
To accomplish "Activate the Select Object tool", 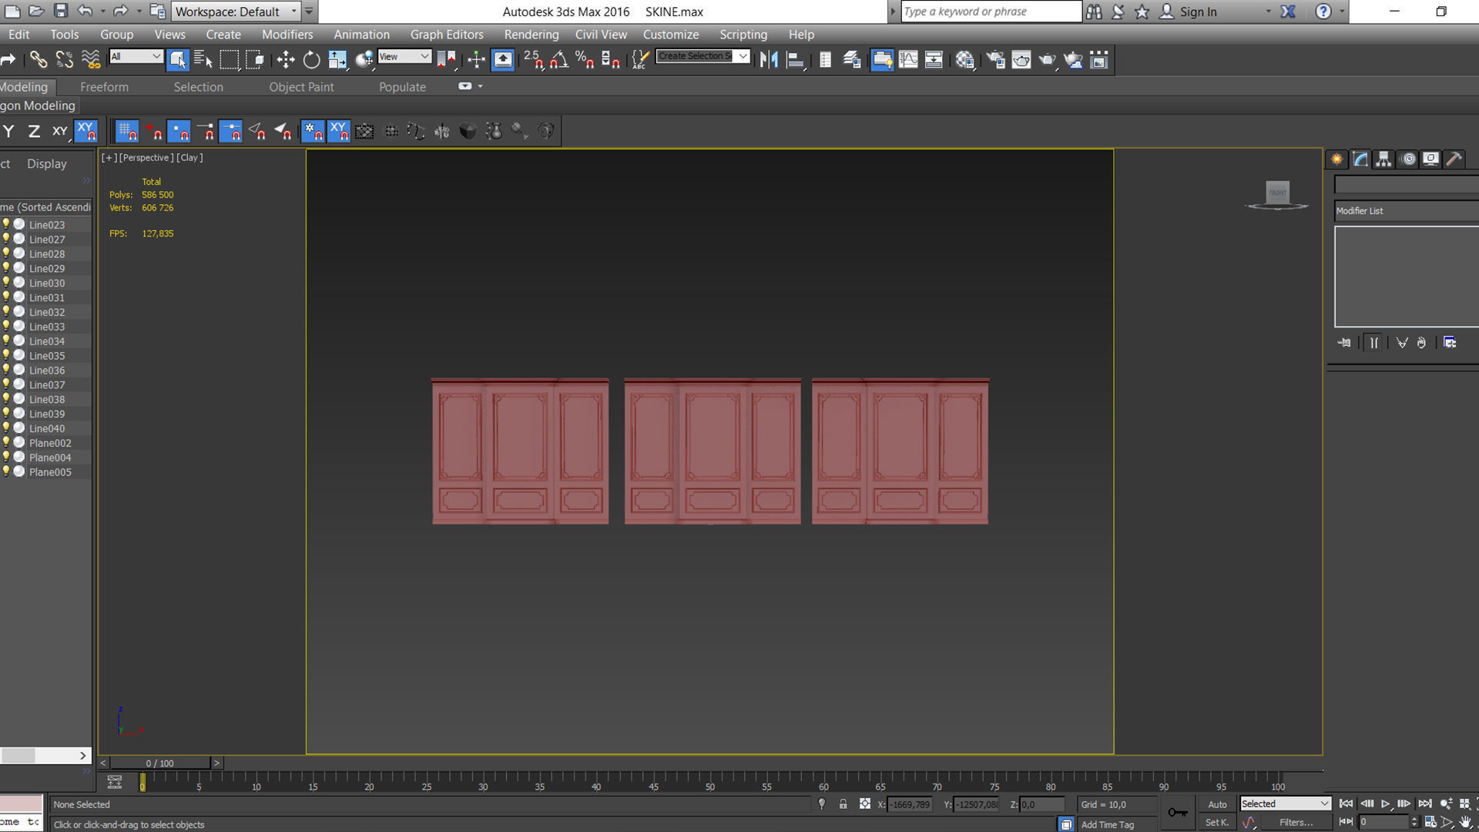I will [178, 59].
